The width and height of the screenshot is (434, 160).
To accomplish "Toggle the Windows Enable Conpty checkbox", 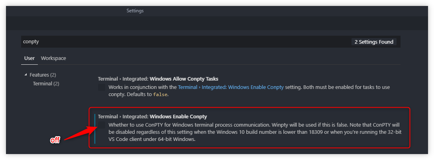I will pyautogui.click(x=102, y=125).
